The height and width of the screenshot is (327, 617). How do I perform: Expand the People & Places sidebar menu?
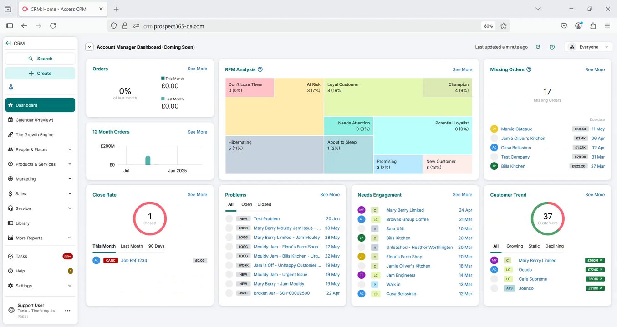coord(40,149)
